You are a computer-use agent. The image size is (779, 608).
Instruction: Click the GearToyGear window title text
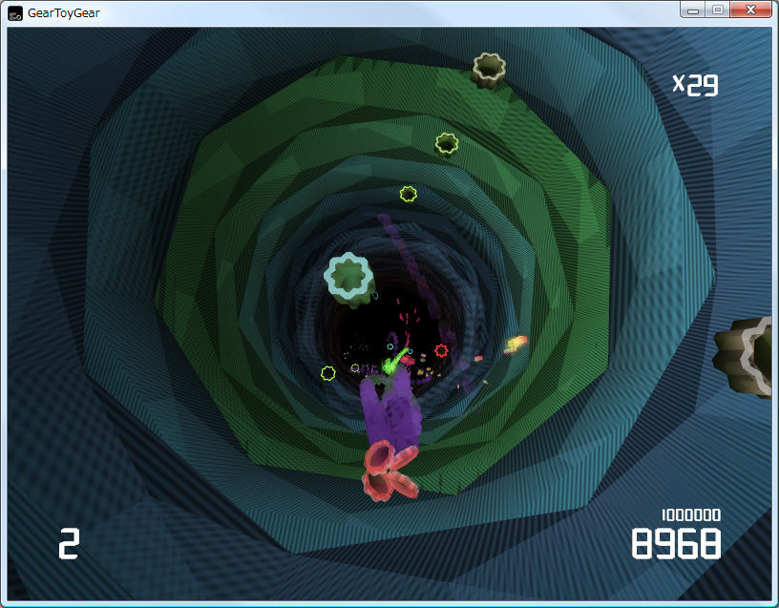[64, 13]
